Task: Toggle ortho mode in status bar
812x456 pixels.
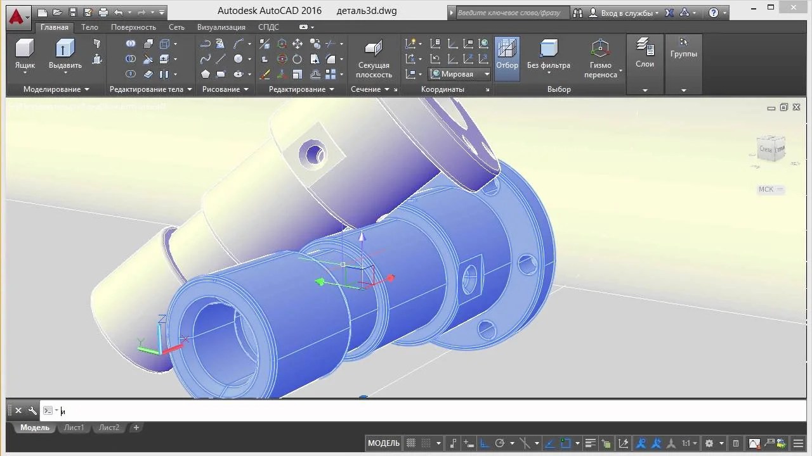Action: [x=483, y=443]
